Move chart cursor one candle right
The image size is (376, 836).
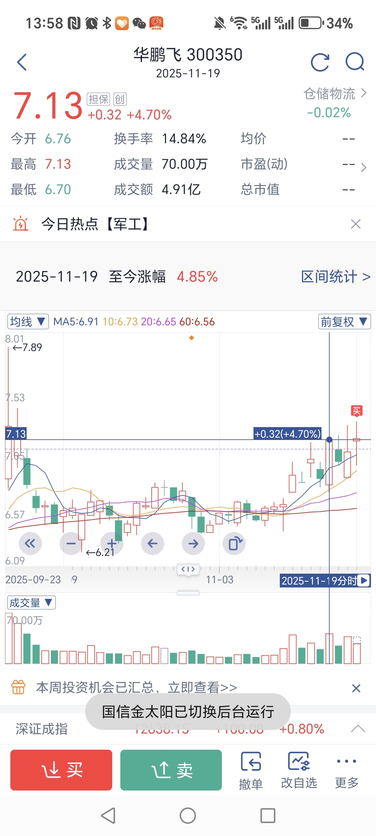[x=193, y=543]
